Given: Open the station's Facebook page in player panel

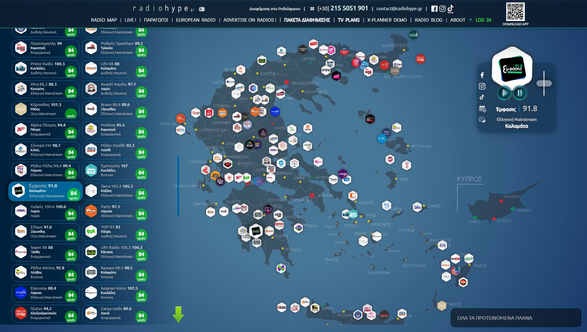Looking at the screenshot, I should pyautogui.click(x=482, y=75).
